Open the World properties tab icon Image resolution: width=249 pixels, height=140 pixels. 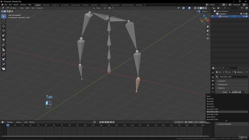click(213, 92)
